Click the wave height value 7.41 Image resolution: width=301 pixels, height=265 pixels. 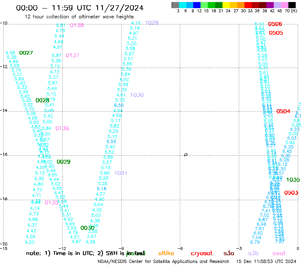(266, 211)
